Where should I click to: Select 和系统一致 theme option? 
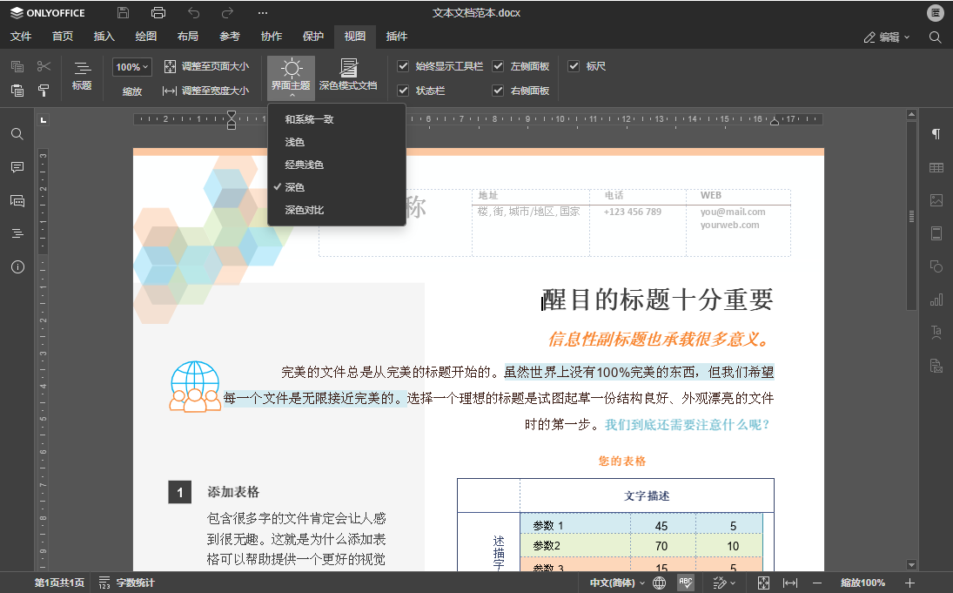click(x=337, y=119)
